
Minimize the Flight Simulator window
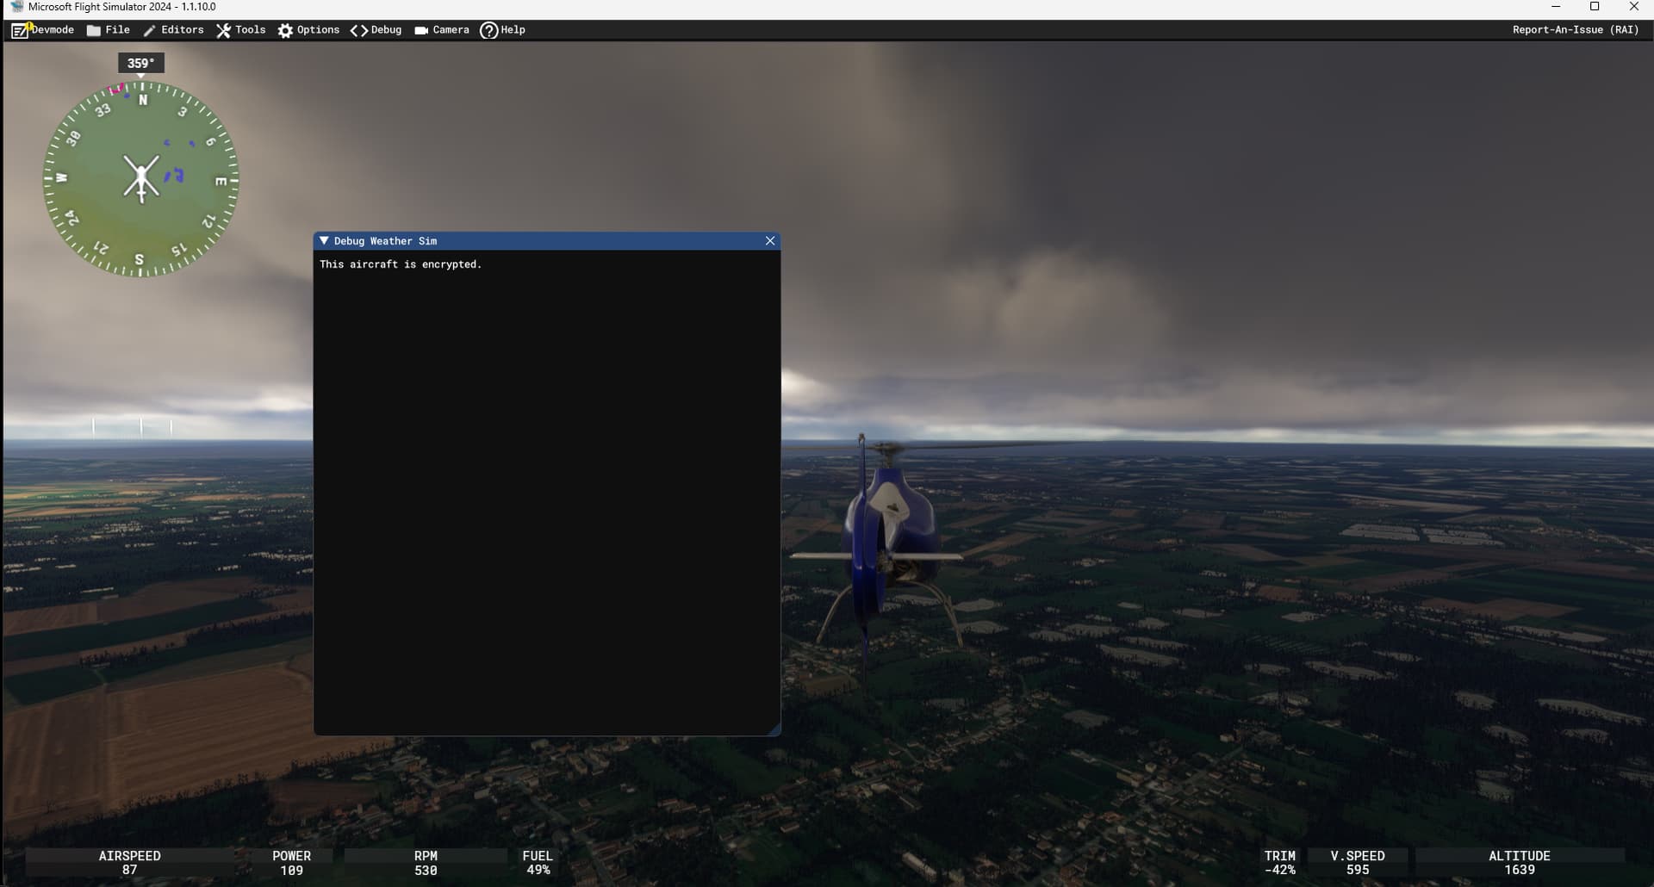[1556, 7]
